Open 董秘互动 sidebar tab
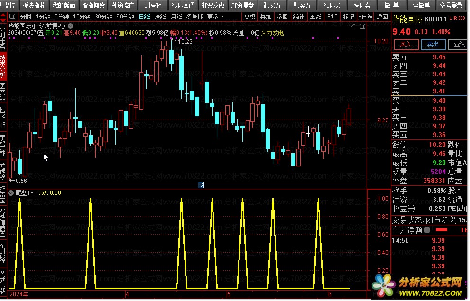The height and width of the screenshot is (301, 470). pyautogui.click(x=3, y=146)
